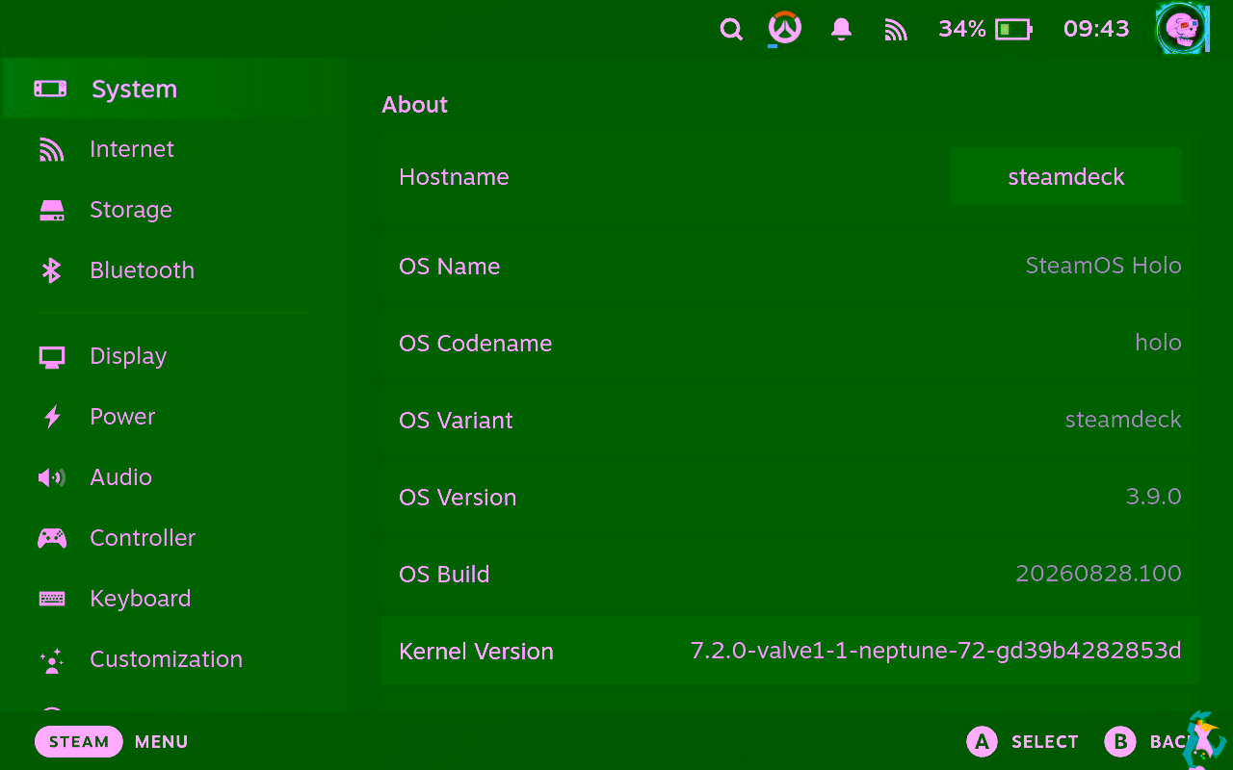Edit the steamdeck hostname button
The width and height of the screenshot is (1233, 770).
tap(1065, 177)
